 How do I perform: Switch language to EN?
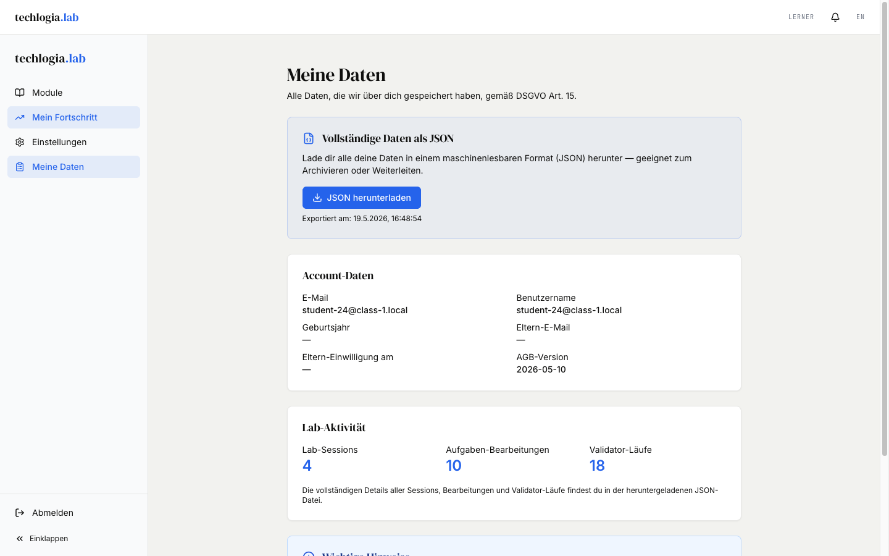point(861,17)
